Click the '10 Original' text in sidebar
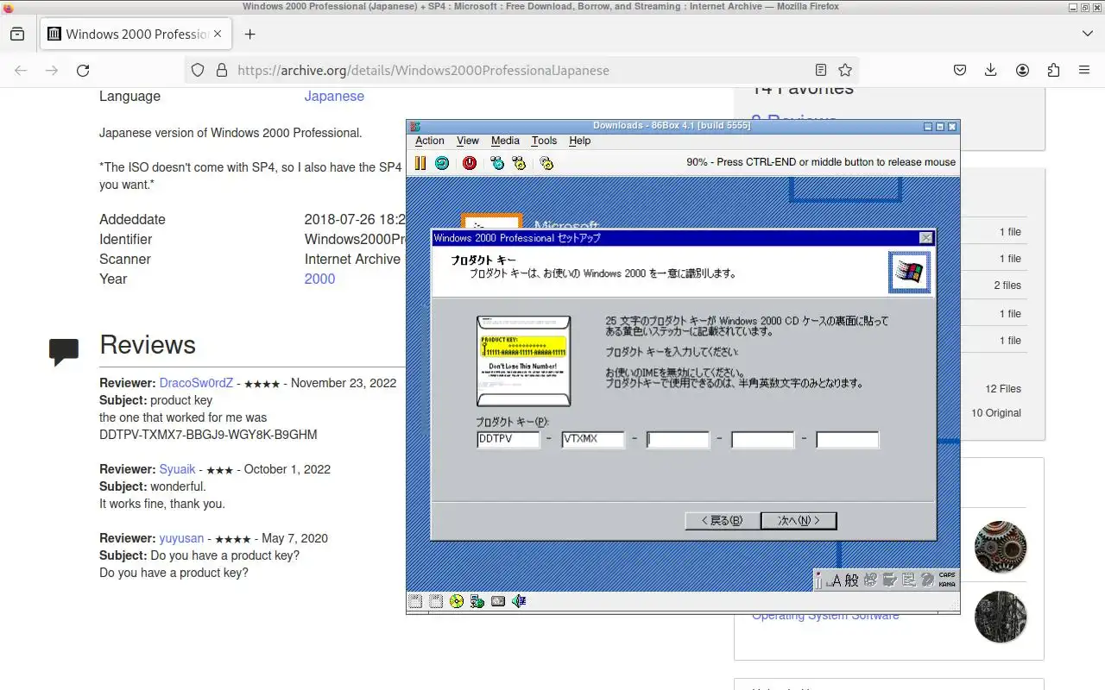 pos(996,413)
